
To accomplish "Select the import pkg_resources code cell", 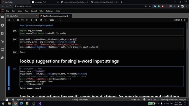I will (102, 32).
